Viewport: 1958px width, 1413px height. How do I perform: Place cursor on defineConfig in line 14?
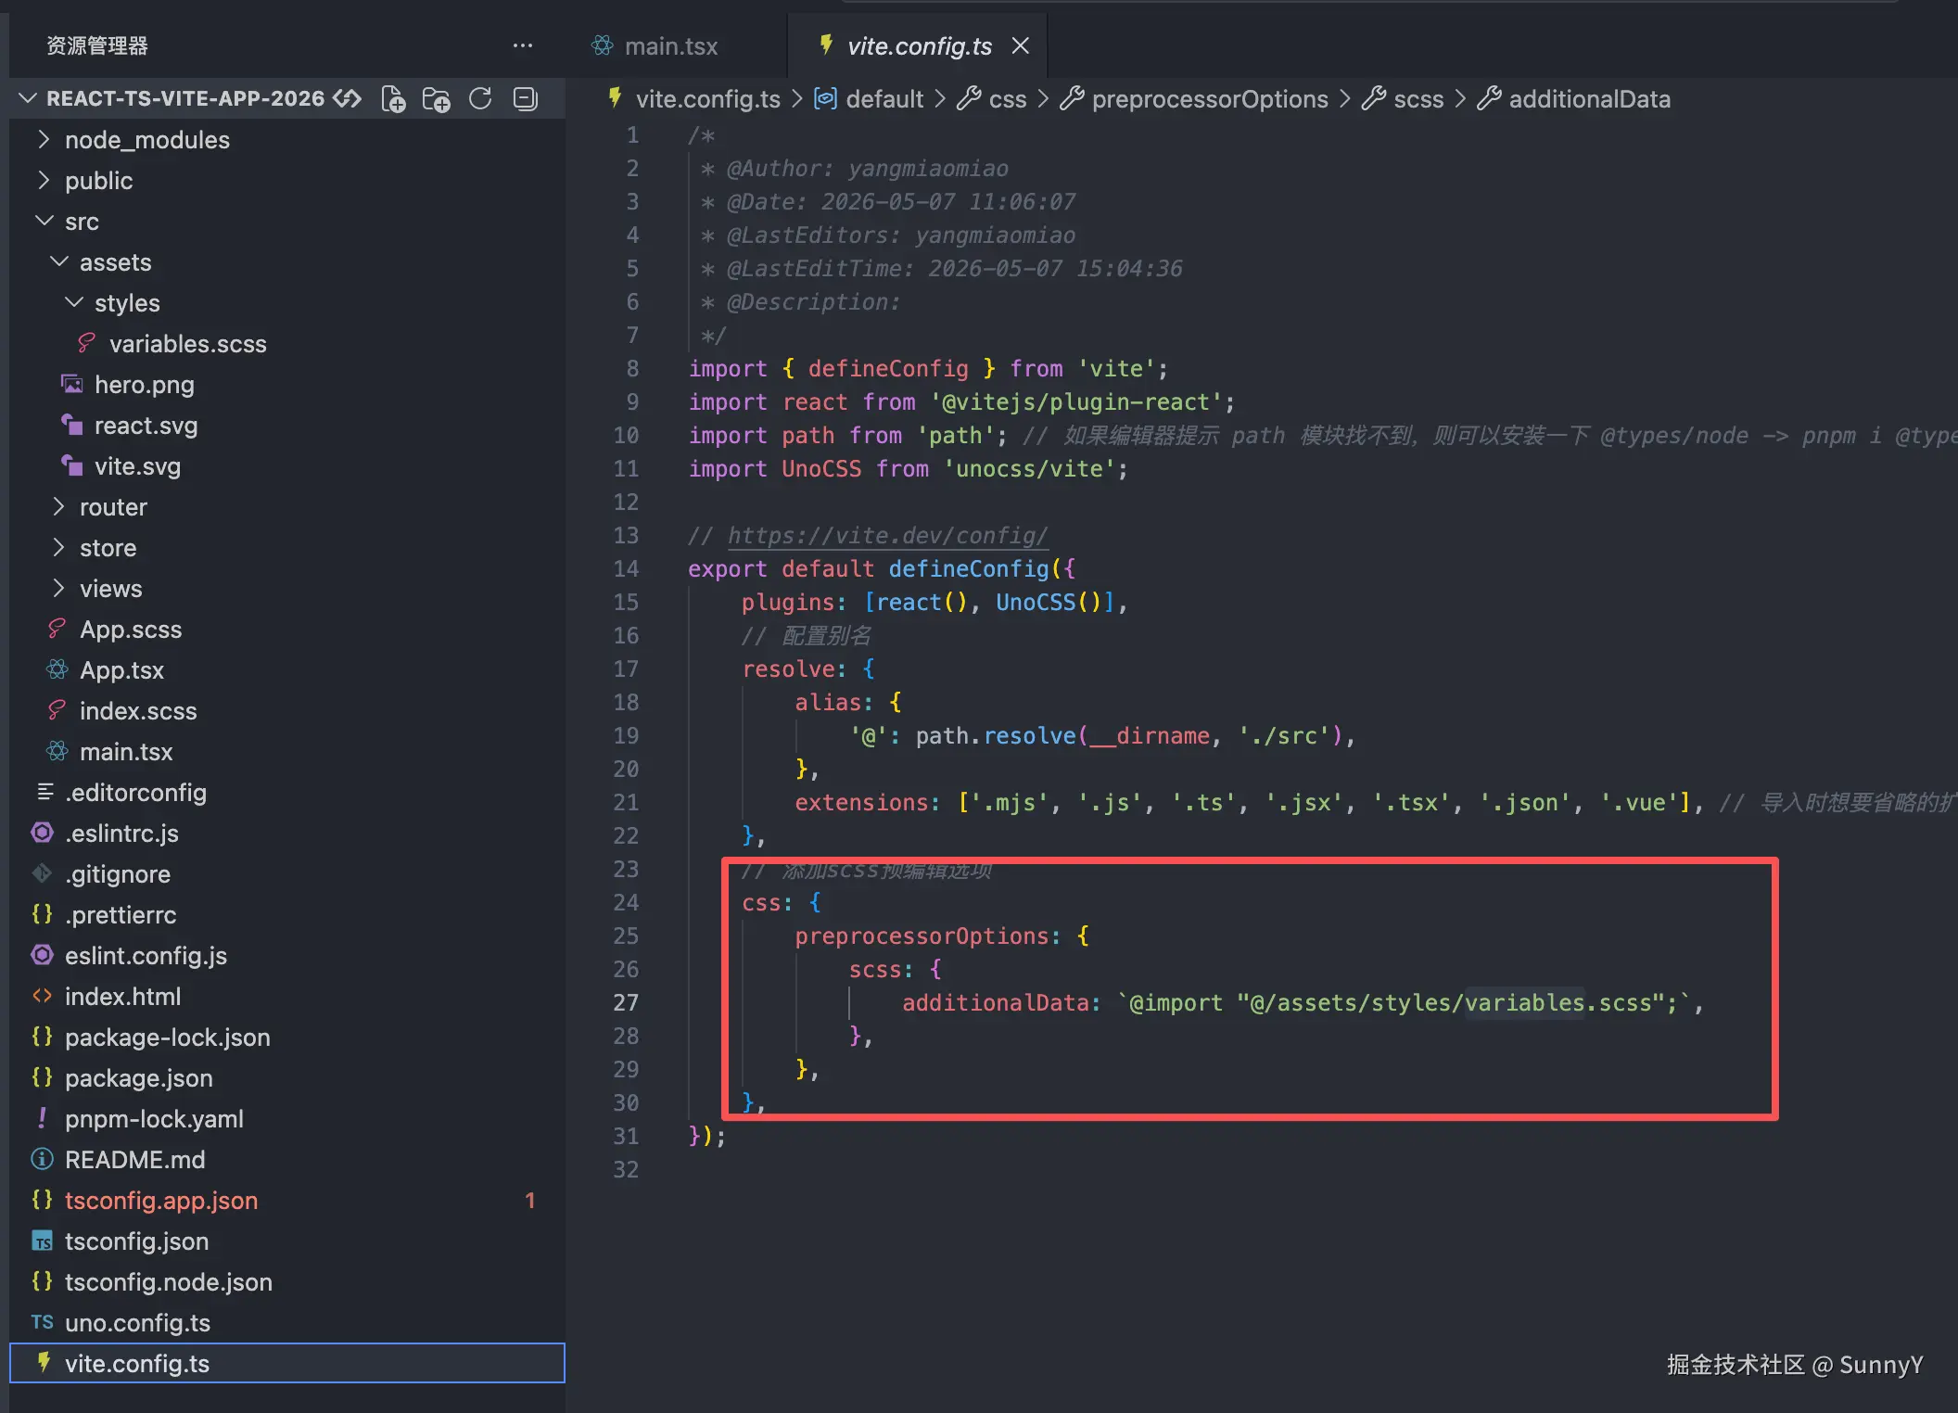(969, 569)
